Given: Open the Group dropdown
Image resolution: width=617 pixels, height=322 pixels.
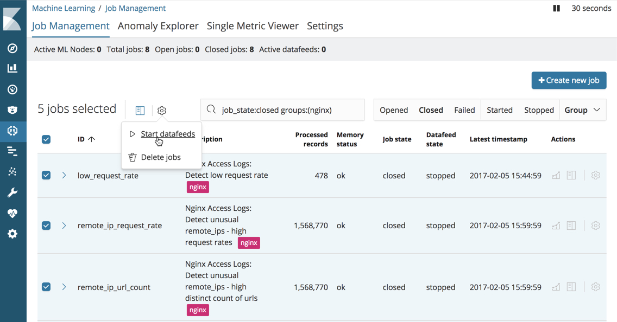Looking at the screenshot, I should 582,110.
